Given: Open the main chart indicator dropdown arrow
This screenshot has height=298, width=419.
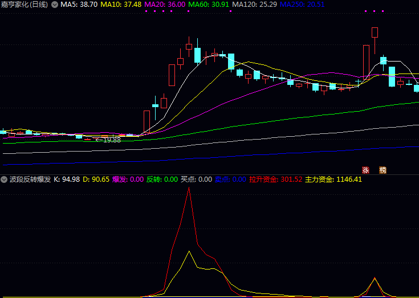Looking at the screenshot, I should [55, 5].
